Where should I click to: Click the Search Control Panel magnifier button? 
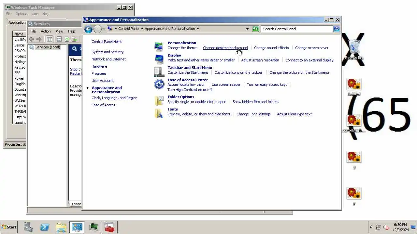(337, 29)
